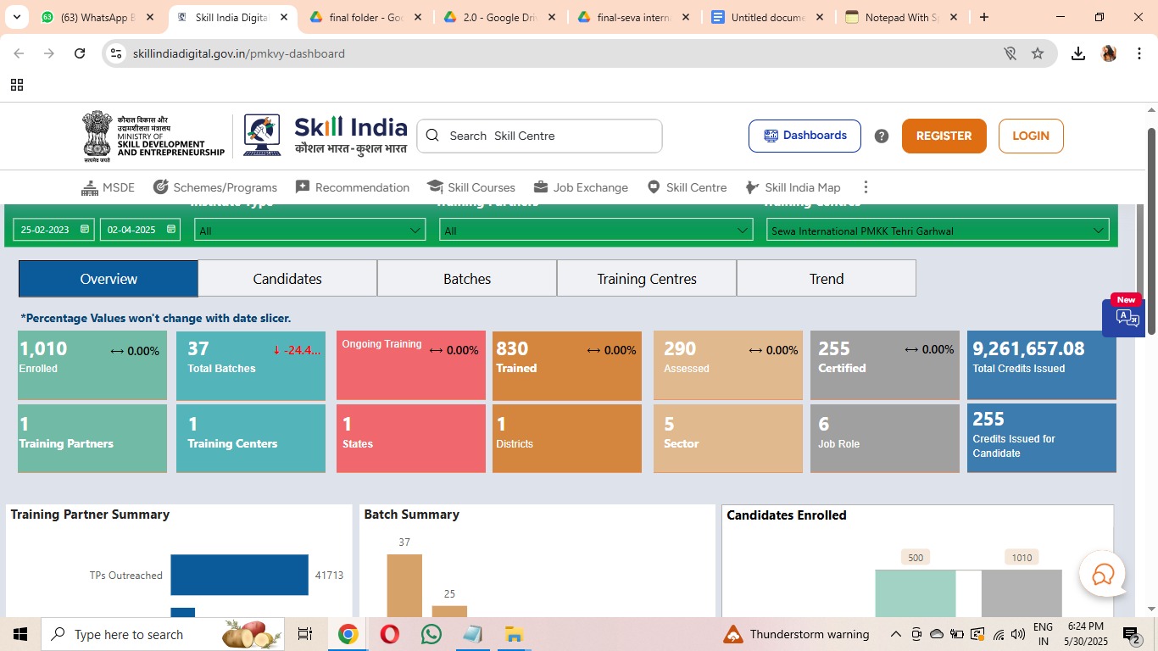1158x651 pixels.
Task: Click the search magnifier icon
Action: (432, 136)
